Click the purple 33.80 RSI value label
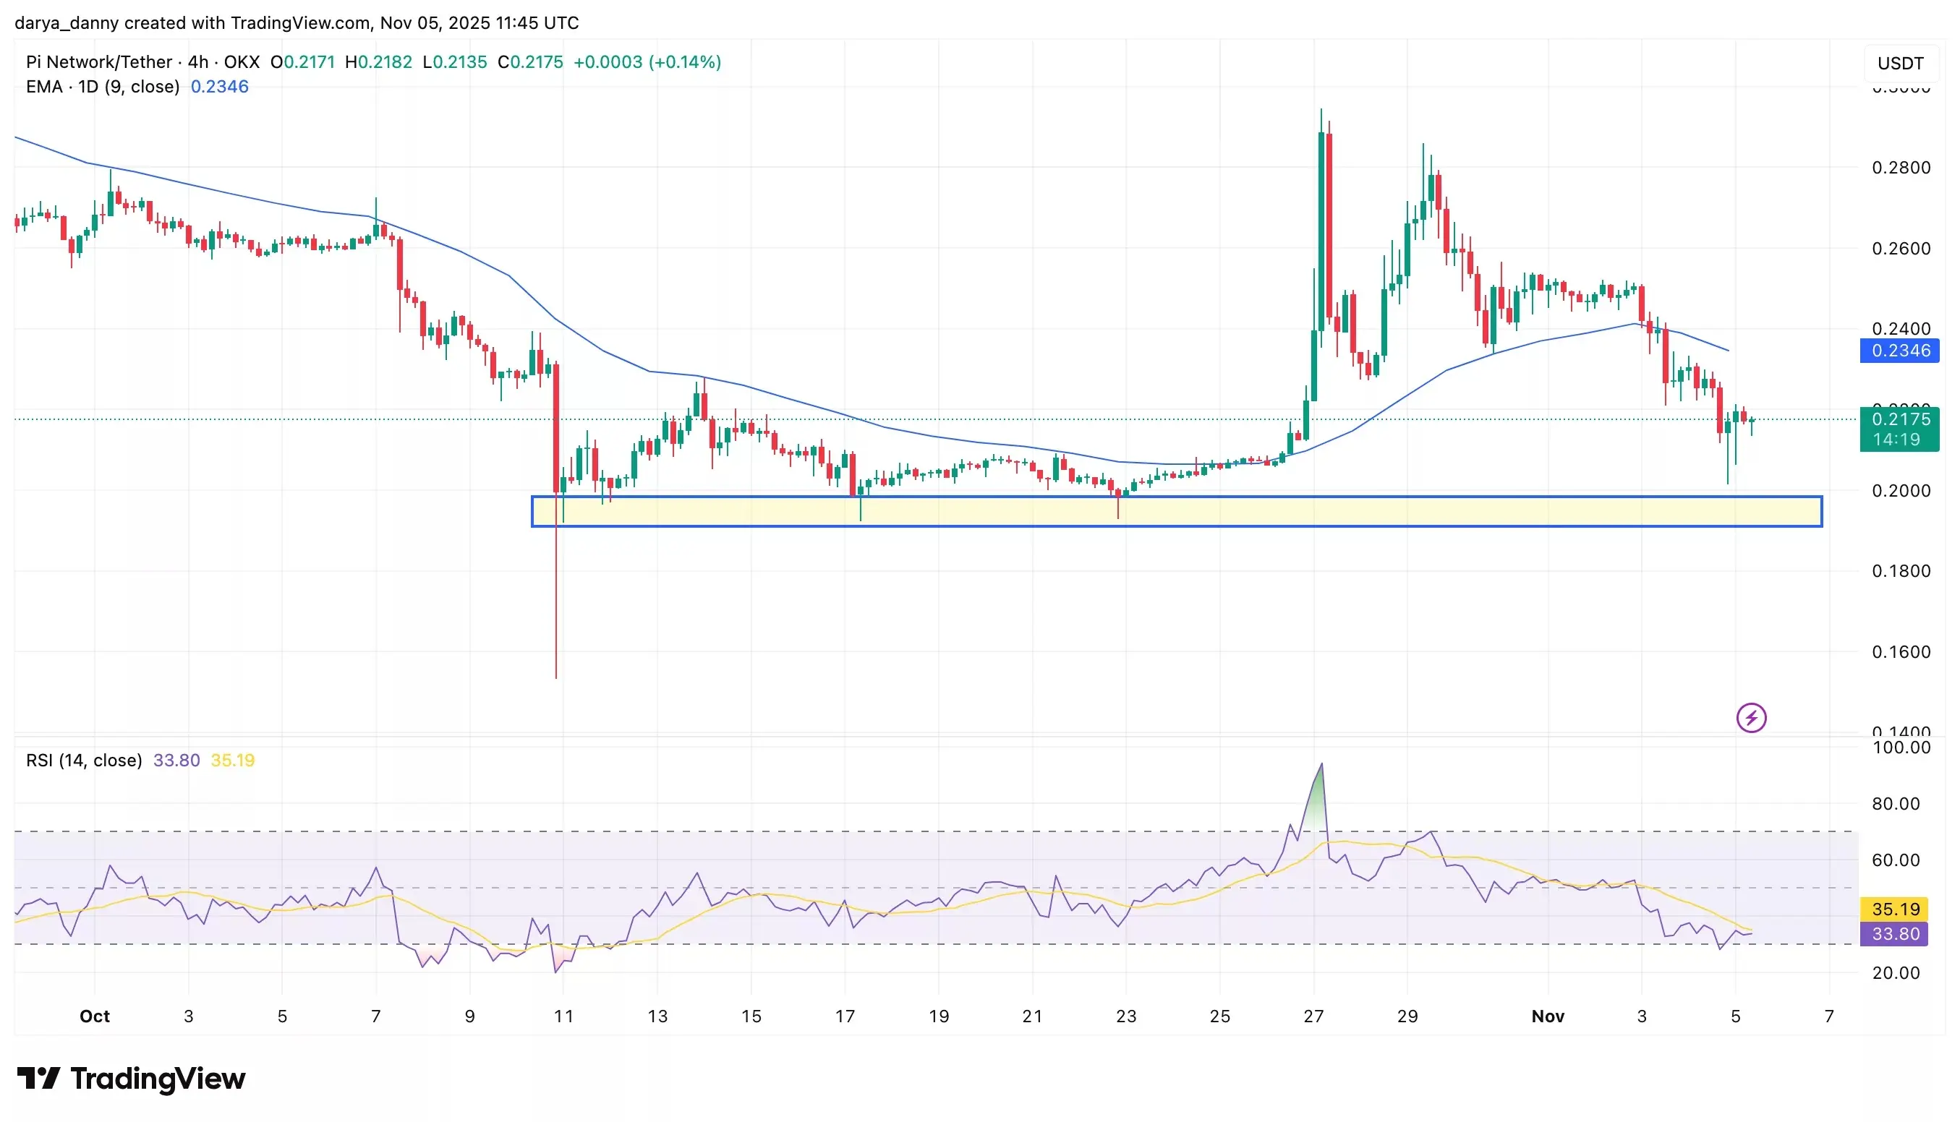Viewport: 1960px width, 1122px height. [1893, 934]
